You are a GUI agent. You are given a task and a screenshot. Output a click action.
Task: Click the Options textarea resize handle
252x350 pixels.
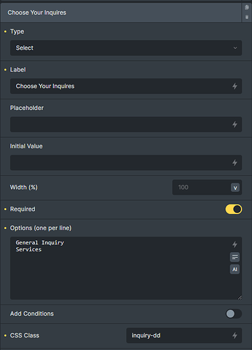coord(239,297)
